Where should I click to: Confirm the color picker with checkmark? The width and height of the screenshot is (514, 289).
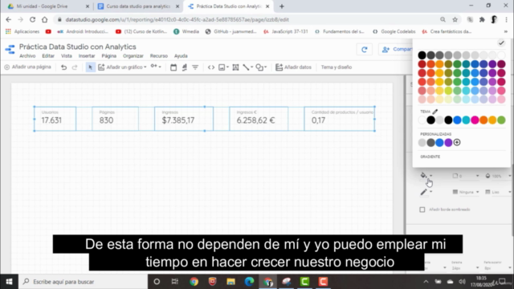[501, 43]
